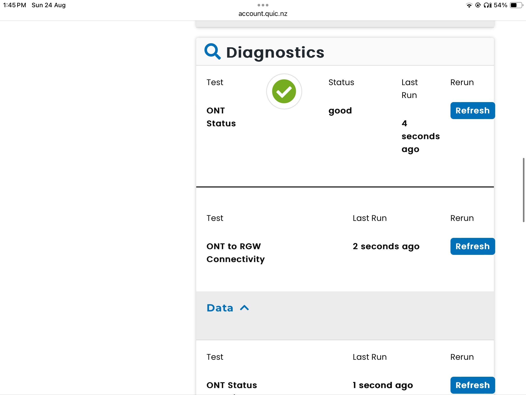Image resolution: width=526 pixels, height=395 pixels.
Task: Tap the account.quic.nz address bar
Action: [x=263, y=14]
